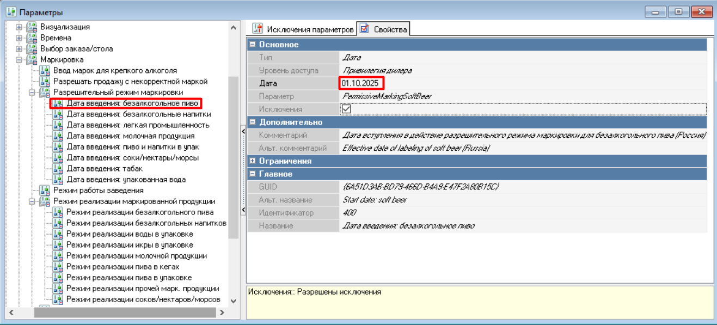Image resolution: width=717 pixels, height=325 pixels.
Task: Click the icon next to 'Дата введения: молочная продукция'
Action: [58, 136]
